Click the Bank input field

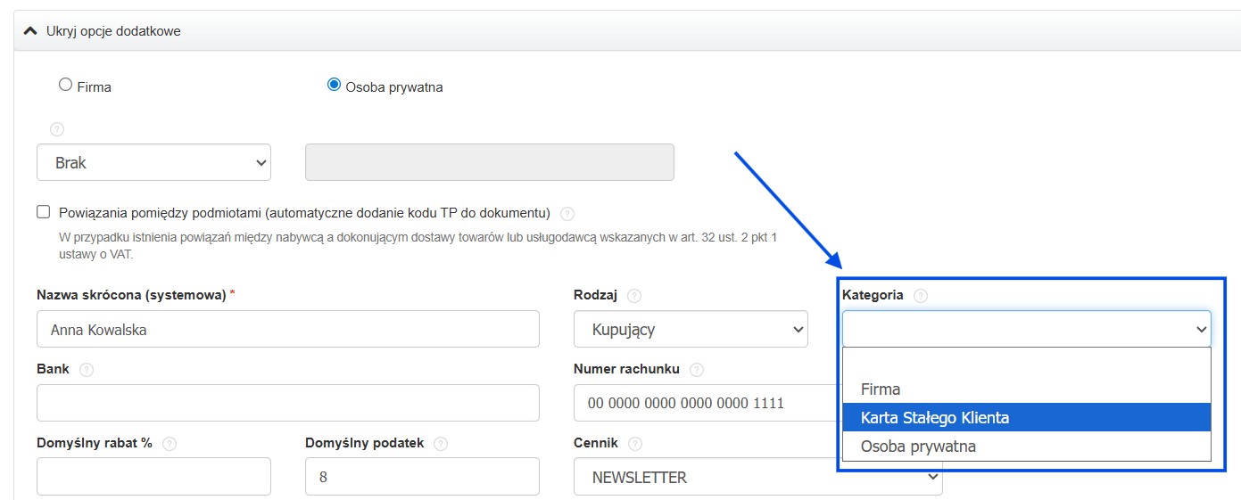(288, 403)
